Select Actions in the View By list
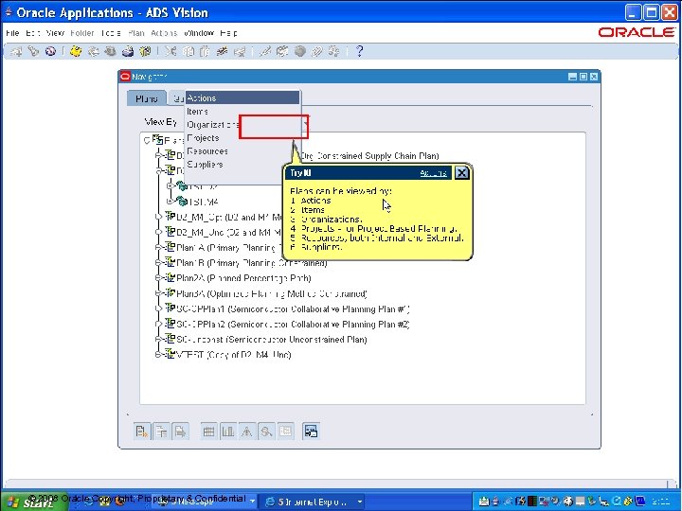682x511 pixels. pyautogui.click(x=242, y=98)
